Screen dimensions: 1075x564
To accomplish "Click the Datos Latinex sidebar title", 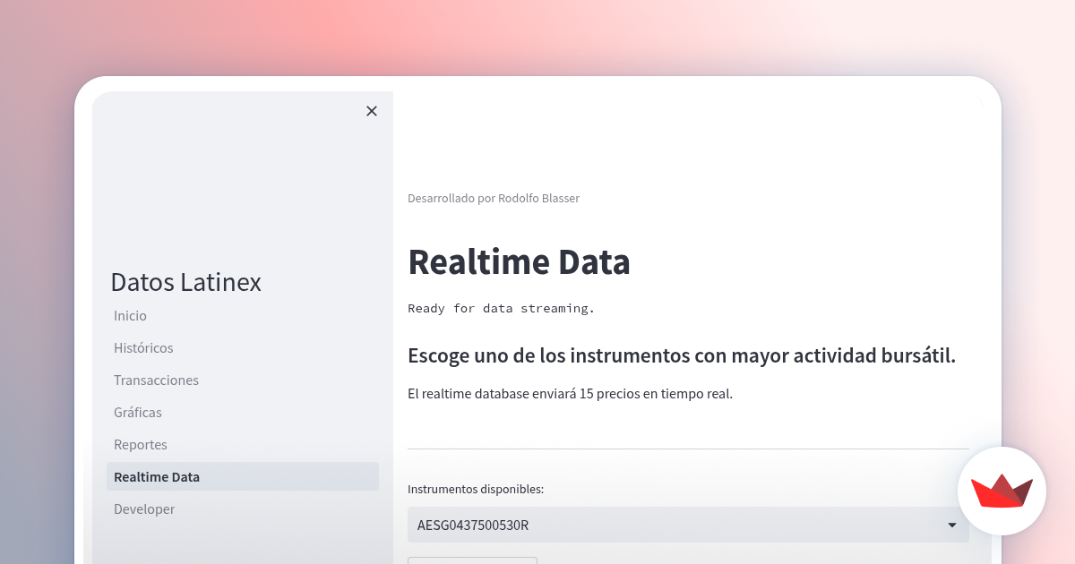I will pyautogui.click(x=186, y=282).
